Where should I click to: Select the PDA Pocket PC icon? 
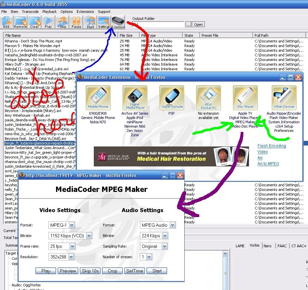pyautogui.click(x=209, y=97)
